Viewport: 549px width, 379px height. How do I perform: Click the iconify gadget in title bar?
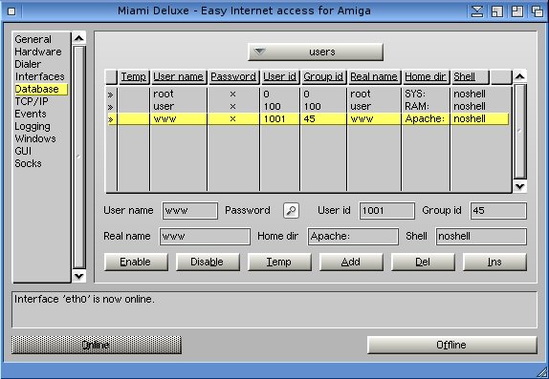(477, 11)
